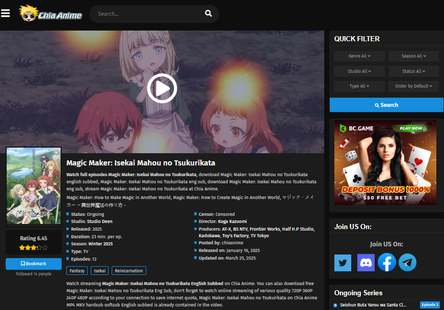Open the Winter 2025 season link
The width and height of the screenshot is (444, 310).
[x=100, y=244]
